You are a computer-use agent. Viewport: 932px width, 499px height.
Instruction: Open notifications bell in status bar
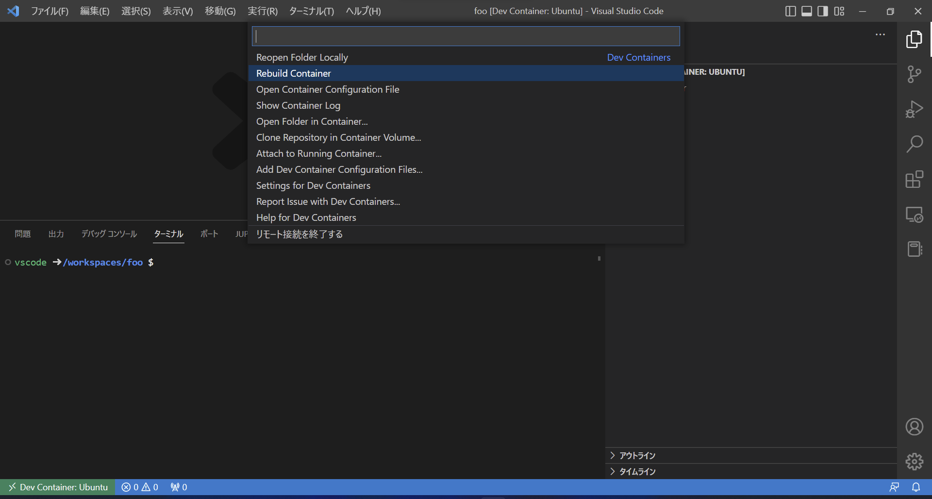coord(916,487)
